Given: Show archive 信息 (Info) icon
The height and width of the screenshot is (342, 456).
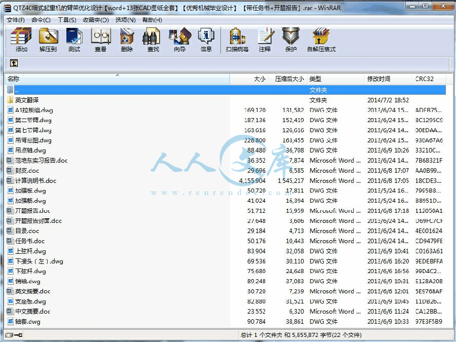Looking at the screenshot, I should (x=206, y=36).
